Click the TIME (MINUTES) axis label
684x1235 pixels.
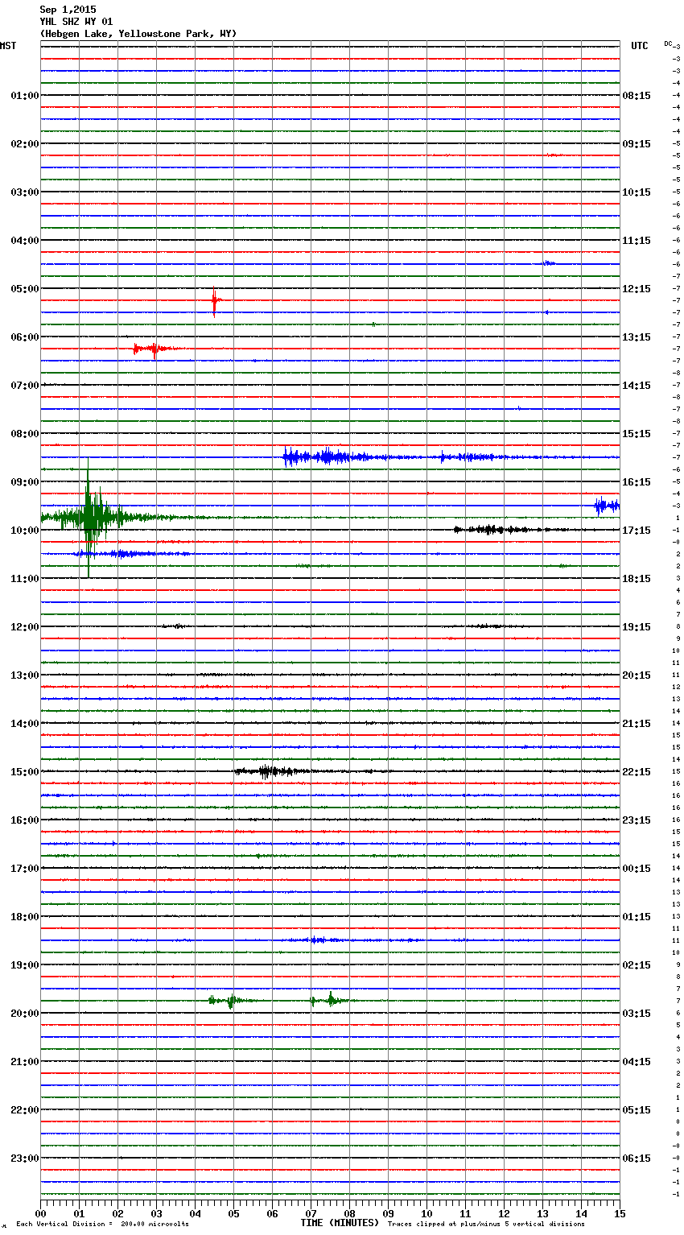click(x=340, y=1223)
